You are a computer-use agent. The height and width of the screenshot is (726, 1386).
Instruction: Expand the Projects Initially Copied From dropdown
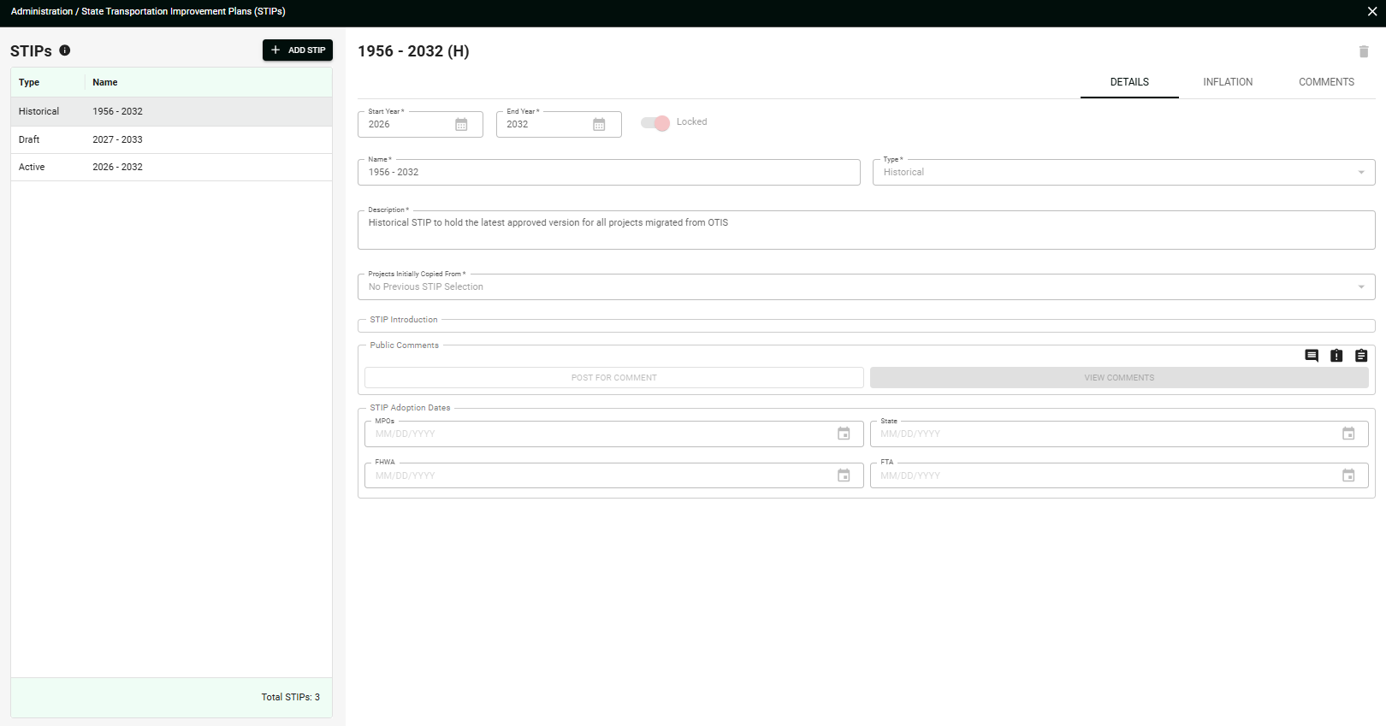(866, 286)
